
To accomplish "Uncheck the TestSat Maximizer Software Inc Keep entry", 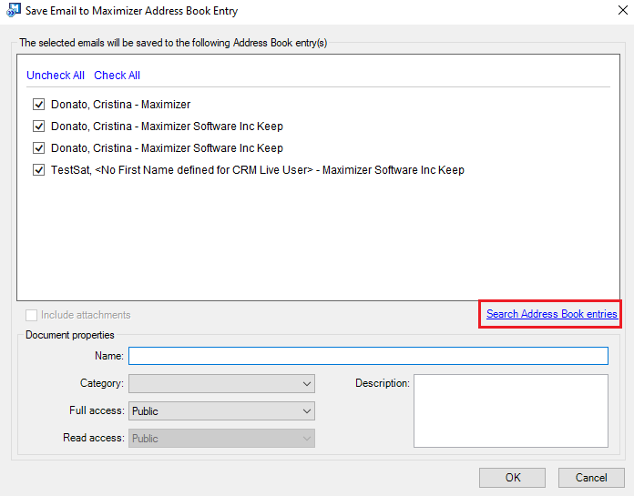I will coord(39,170).
